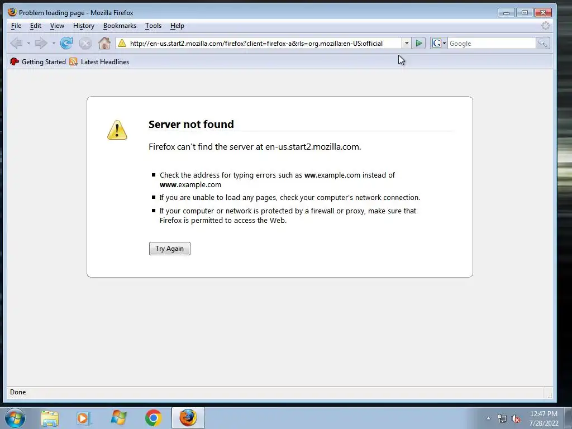Close the Firefox window

pos(543,13)
